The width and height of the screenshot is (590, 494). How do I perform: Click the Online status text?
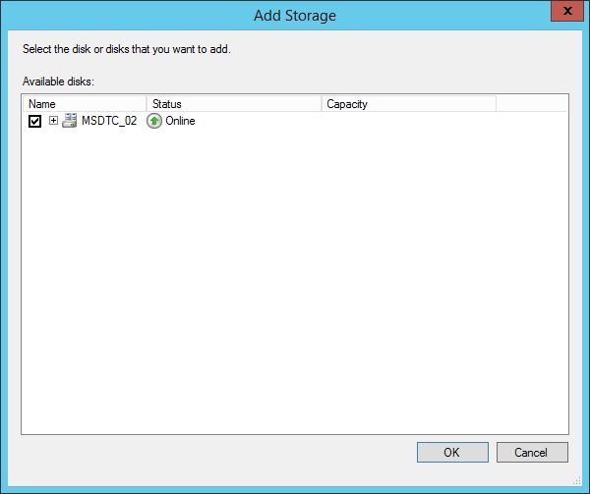[180, 121]
